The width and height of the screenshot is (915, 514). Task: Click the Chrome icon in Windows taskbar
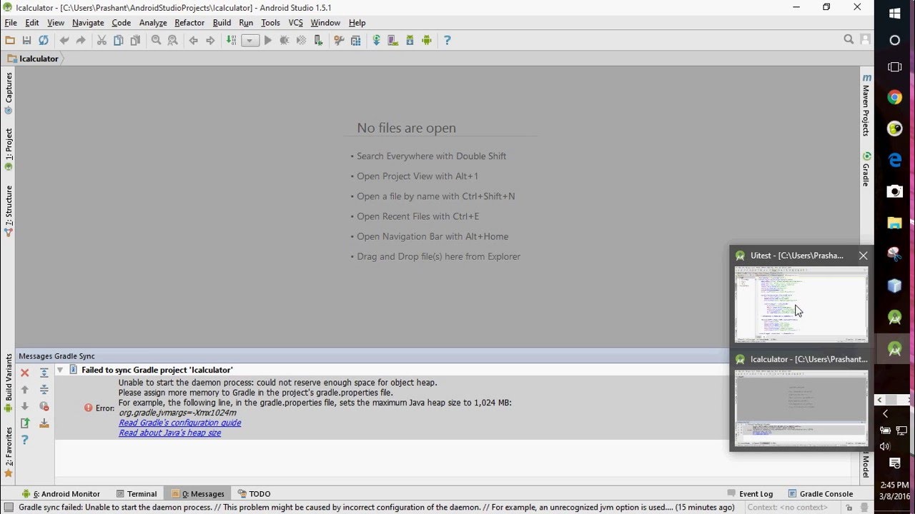click(x=894, y=98)
